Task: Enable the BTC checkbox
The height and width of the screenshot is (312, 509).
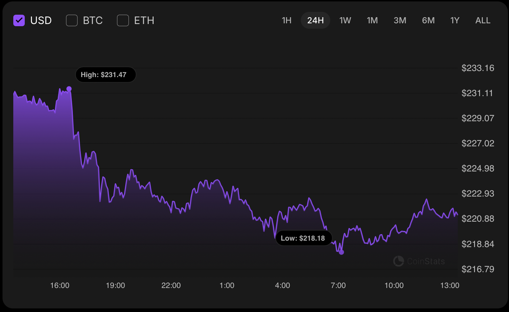Action: pos(72,20)
